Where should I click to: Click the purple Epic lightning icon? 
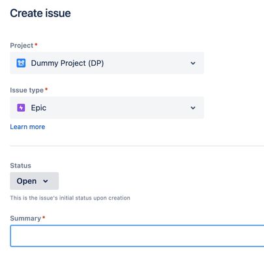(21, 108)
